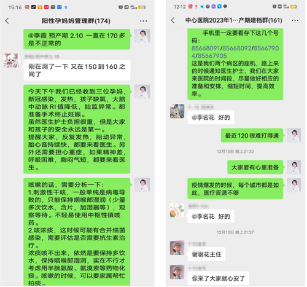307x287 pixels.
Task: Open three-dots menu in 中心医院 group header
Action: tap(295, 20)
